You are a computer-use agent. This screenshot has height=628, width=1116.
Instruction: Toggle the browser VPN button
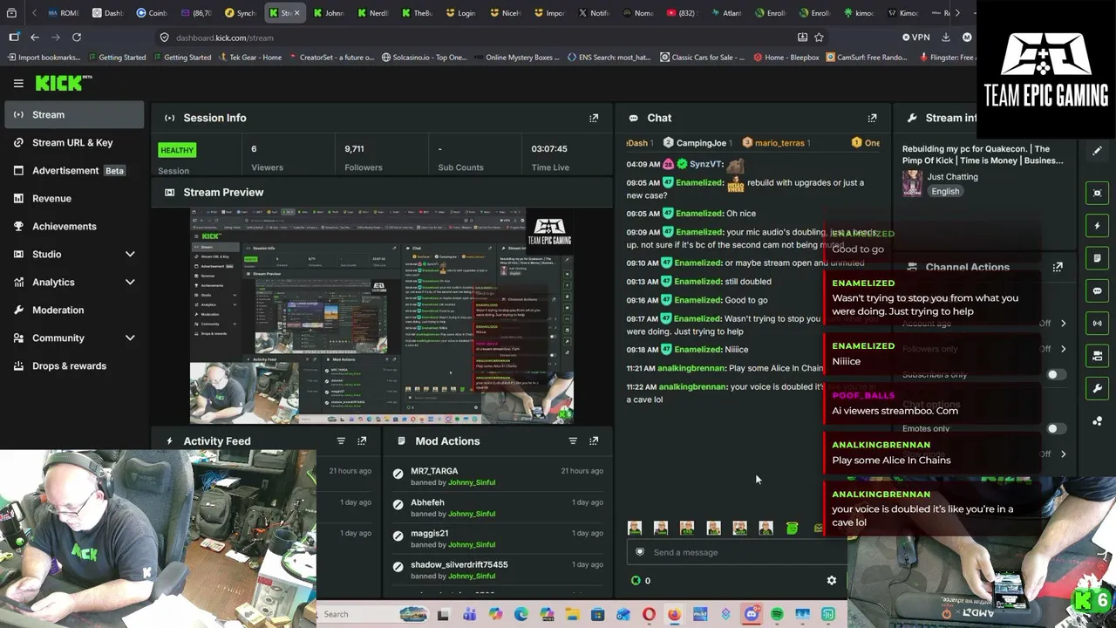coord(916,38)
